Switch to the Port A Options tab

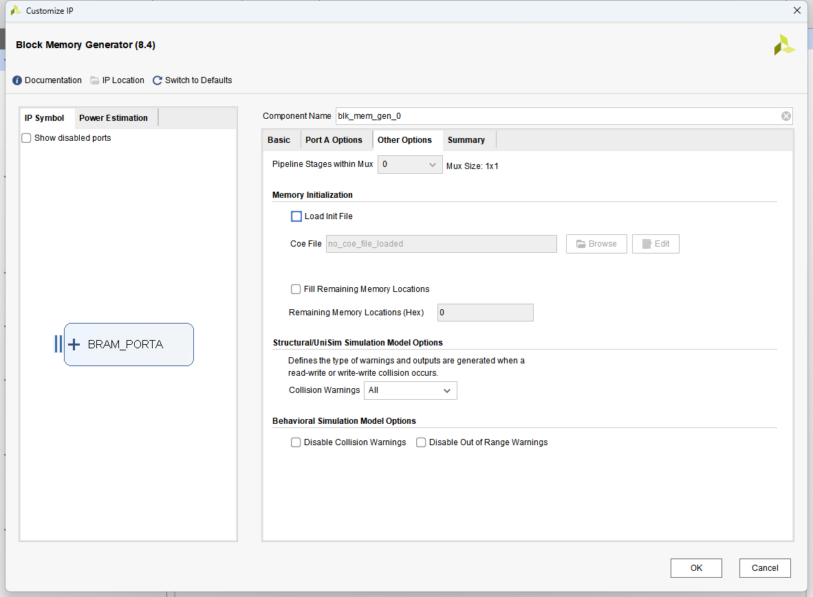tap(334, 140)
